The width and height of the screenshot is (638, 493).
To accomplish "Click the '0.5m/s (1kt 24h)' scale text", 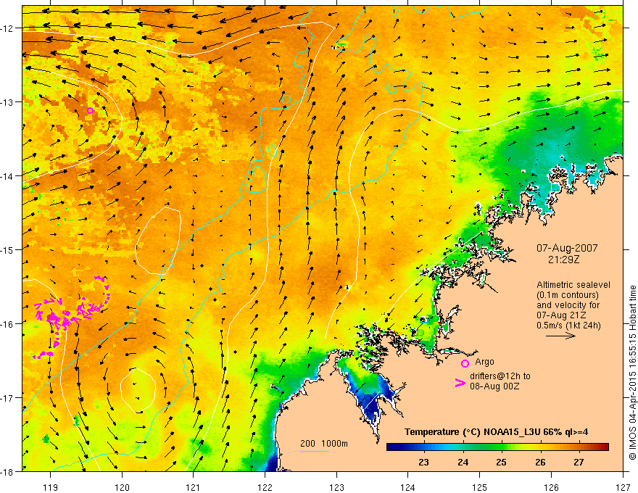I will coord(568,325).
